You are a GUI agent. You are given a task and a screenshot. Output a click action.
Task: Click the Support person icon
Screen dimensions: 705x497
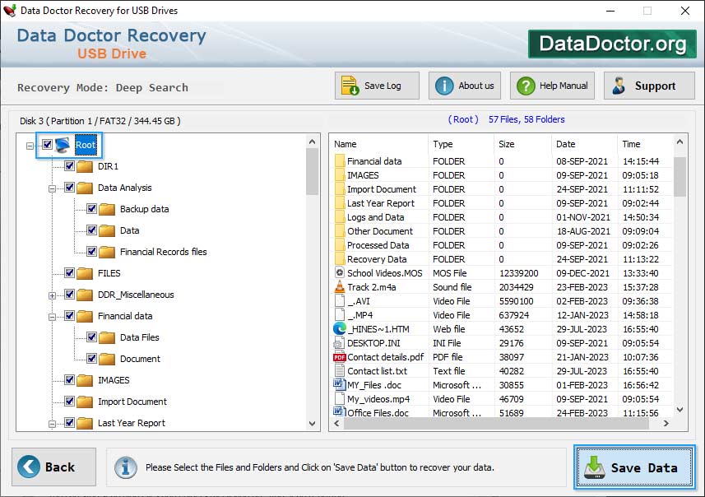pyautogui.click(x=619, y=86)
